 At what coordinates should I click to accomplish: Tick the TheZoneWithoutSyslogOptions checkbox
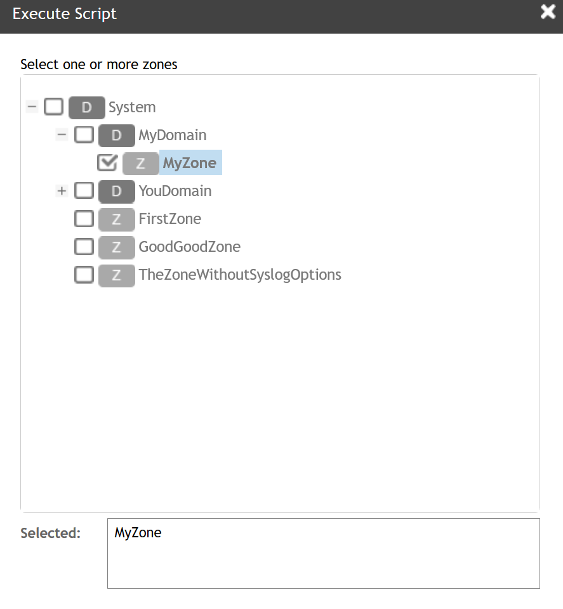[84, 275]
